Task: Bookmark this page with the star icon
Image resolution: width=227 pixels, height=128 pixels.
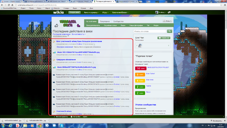Action: [x=221, y=5]
